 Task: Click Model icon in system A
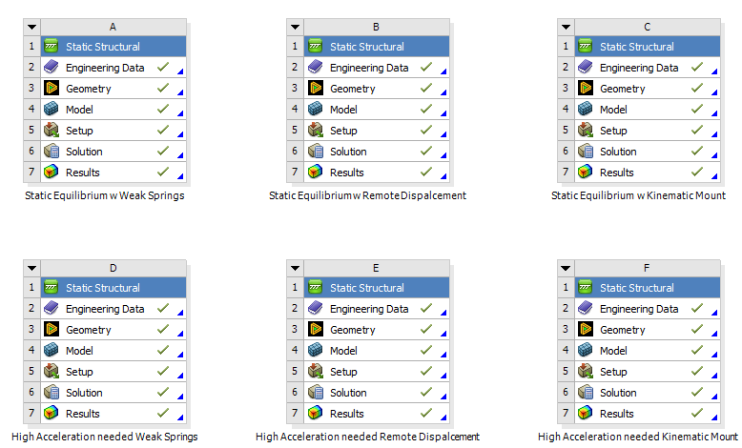tap(52, 110)
